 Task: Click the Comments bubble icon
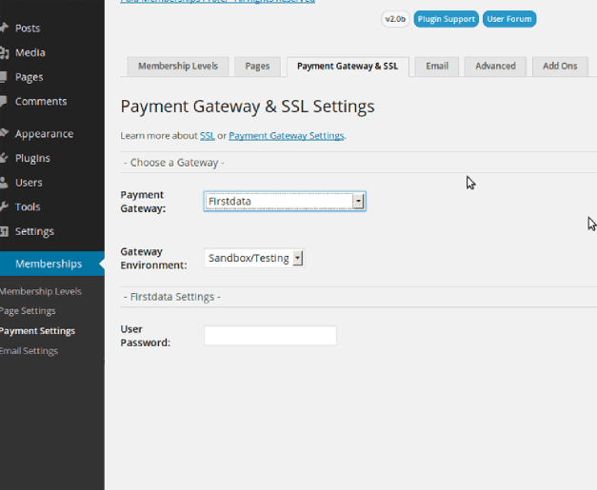[x=4, y=101]
